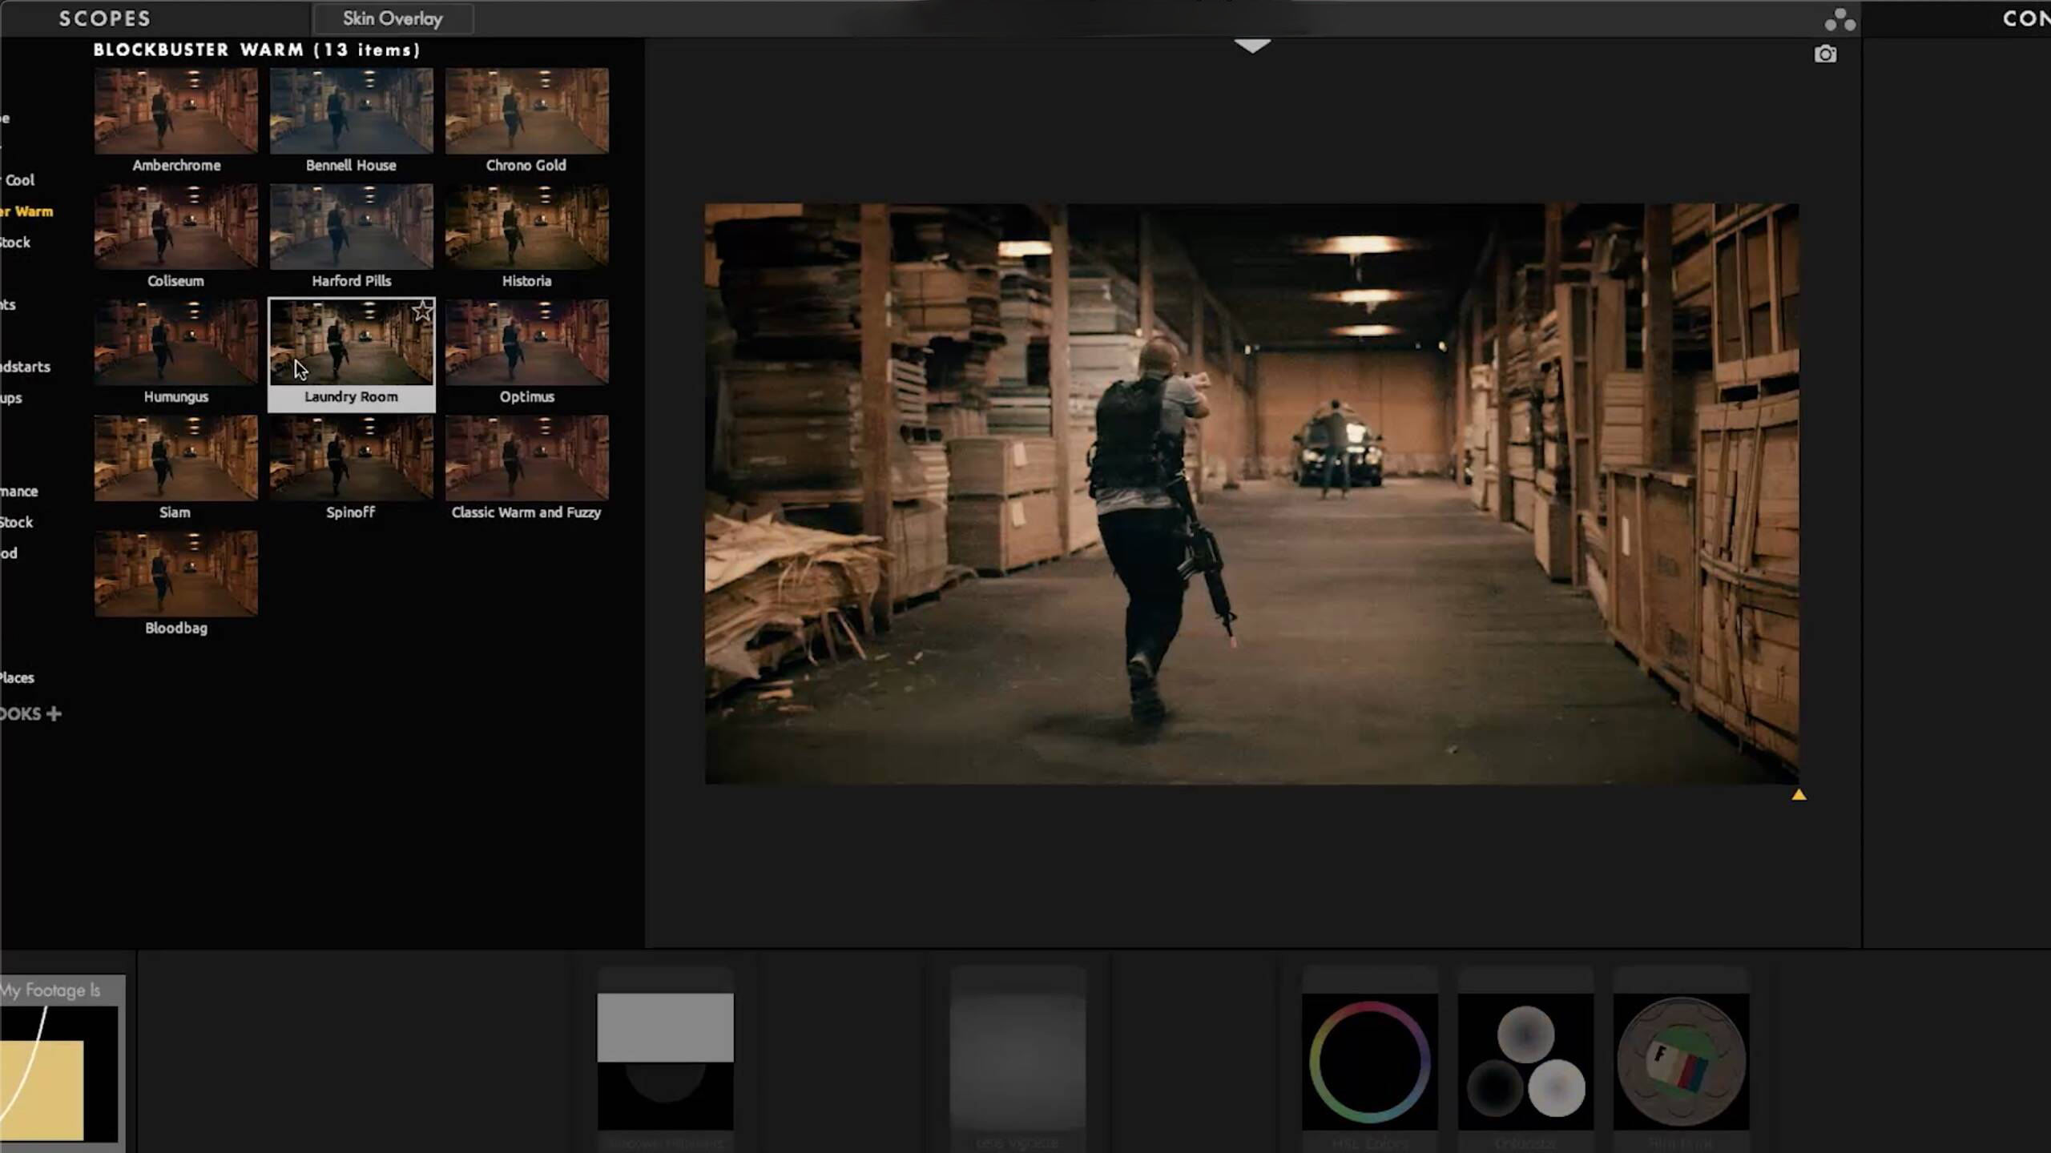Select the Lens Vignette tool icon
Screen dimensions: 2051x1153
pos(1017,1061)
